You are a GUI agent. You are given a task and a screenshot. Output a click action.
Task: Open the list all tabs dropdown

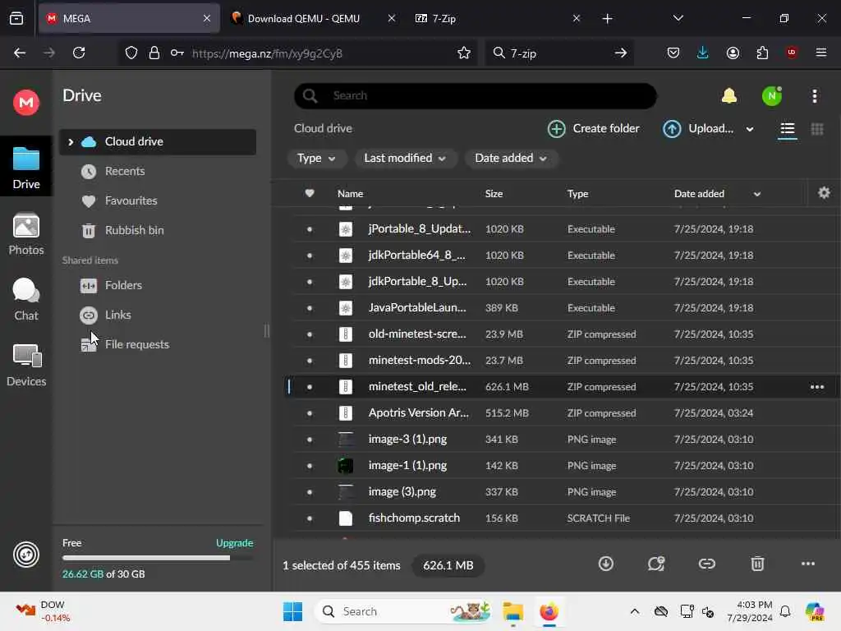[678, 18]
